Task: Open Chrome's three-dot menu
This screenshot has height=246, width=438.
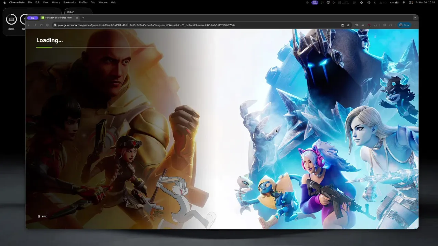Action: [415, 25]
